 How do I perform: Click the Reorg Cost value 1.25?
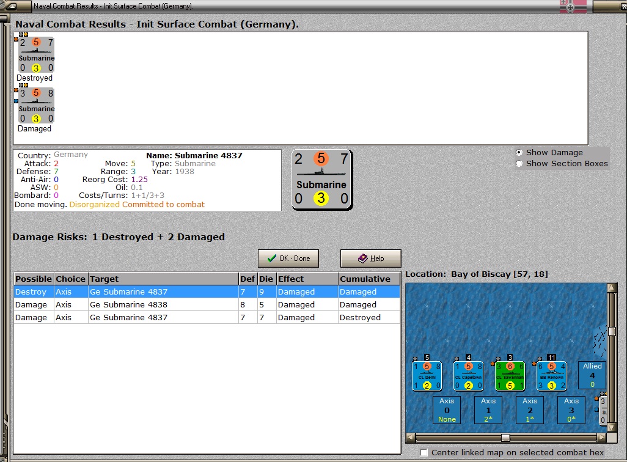(139, 180)
